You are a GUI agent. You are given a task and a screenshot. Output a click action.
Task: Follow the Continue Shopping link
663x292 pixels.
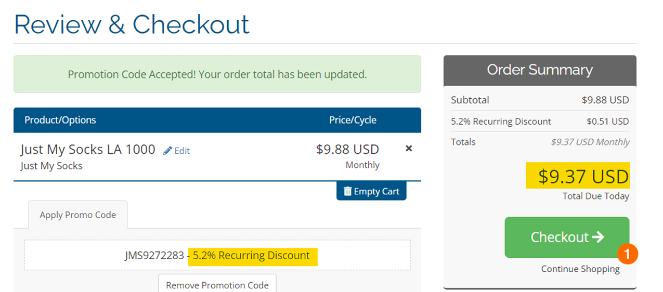coord(580,269)
